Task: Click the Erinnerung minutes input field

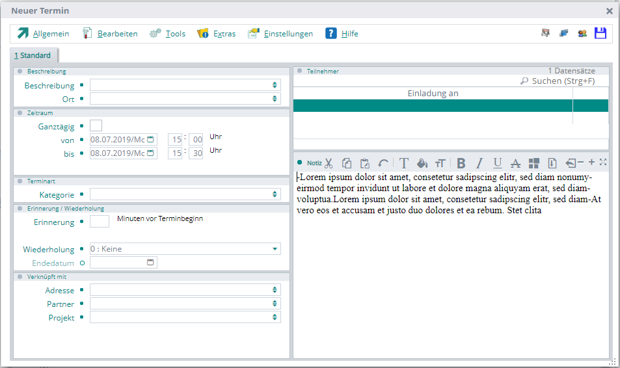Action: pos(100,222)
